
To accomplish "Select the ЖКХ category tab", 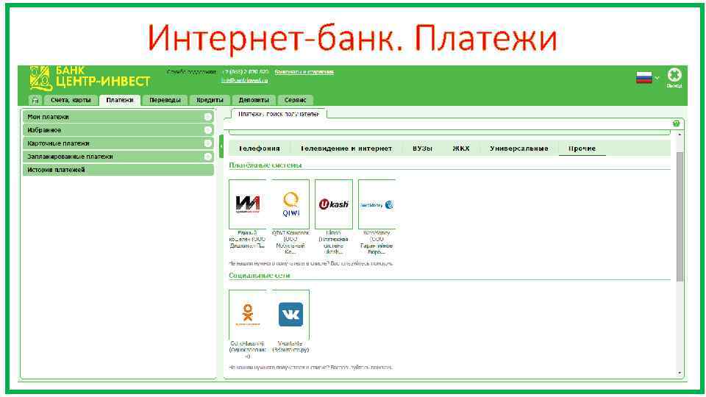I will (x=460, y=149).
